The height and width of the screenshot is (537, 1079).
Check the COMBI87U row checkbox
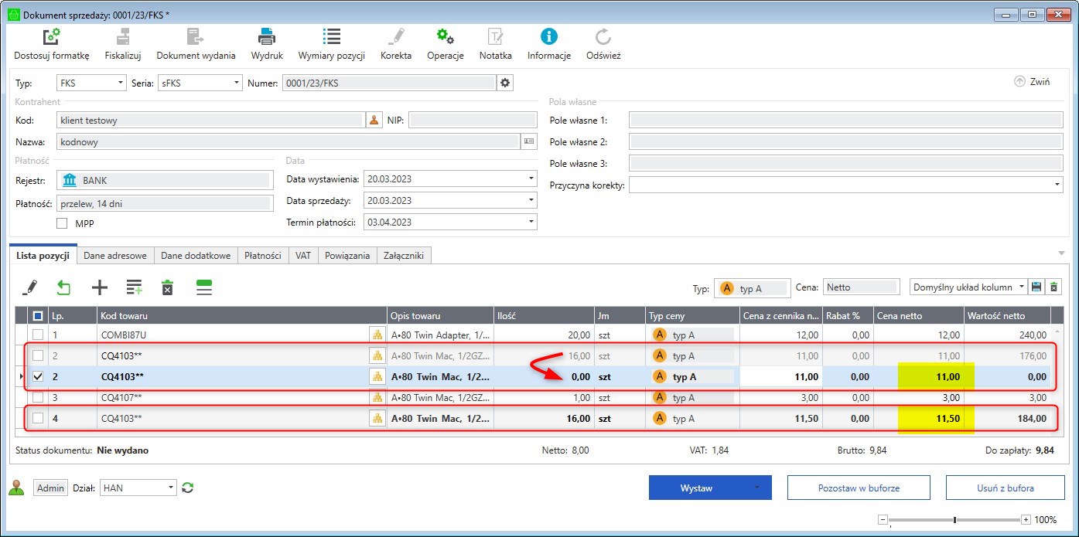pos(38,335)
